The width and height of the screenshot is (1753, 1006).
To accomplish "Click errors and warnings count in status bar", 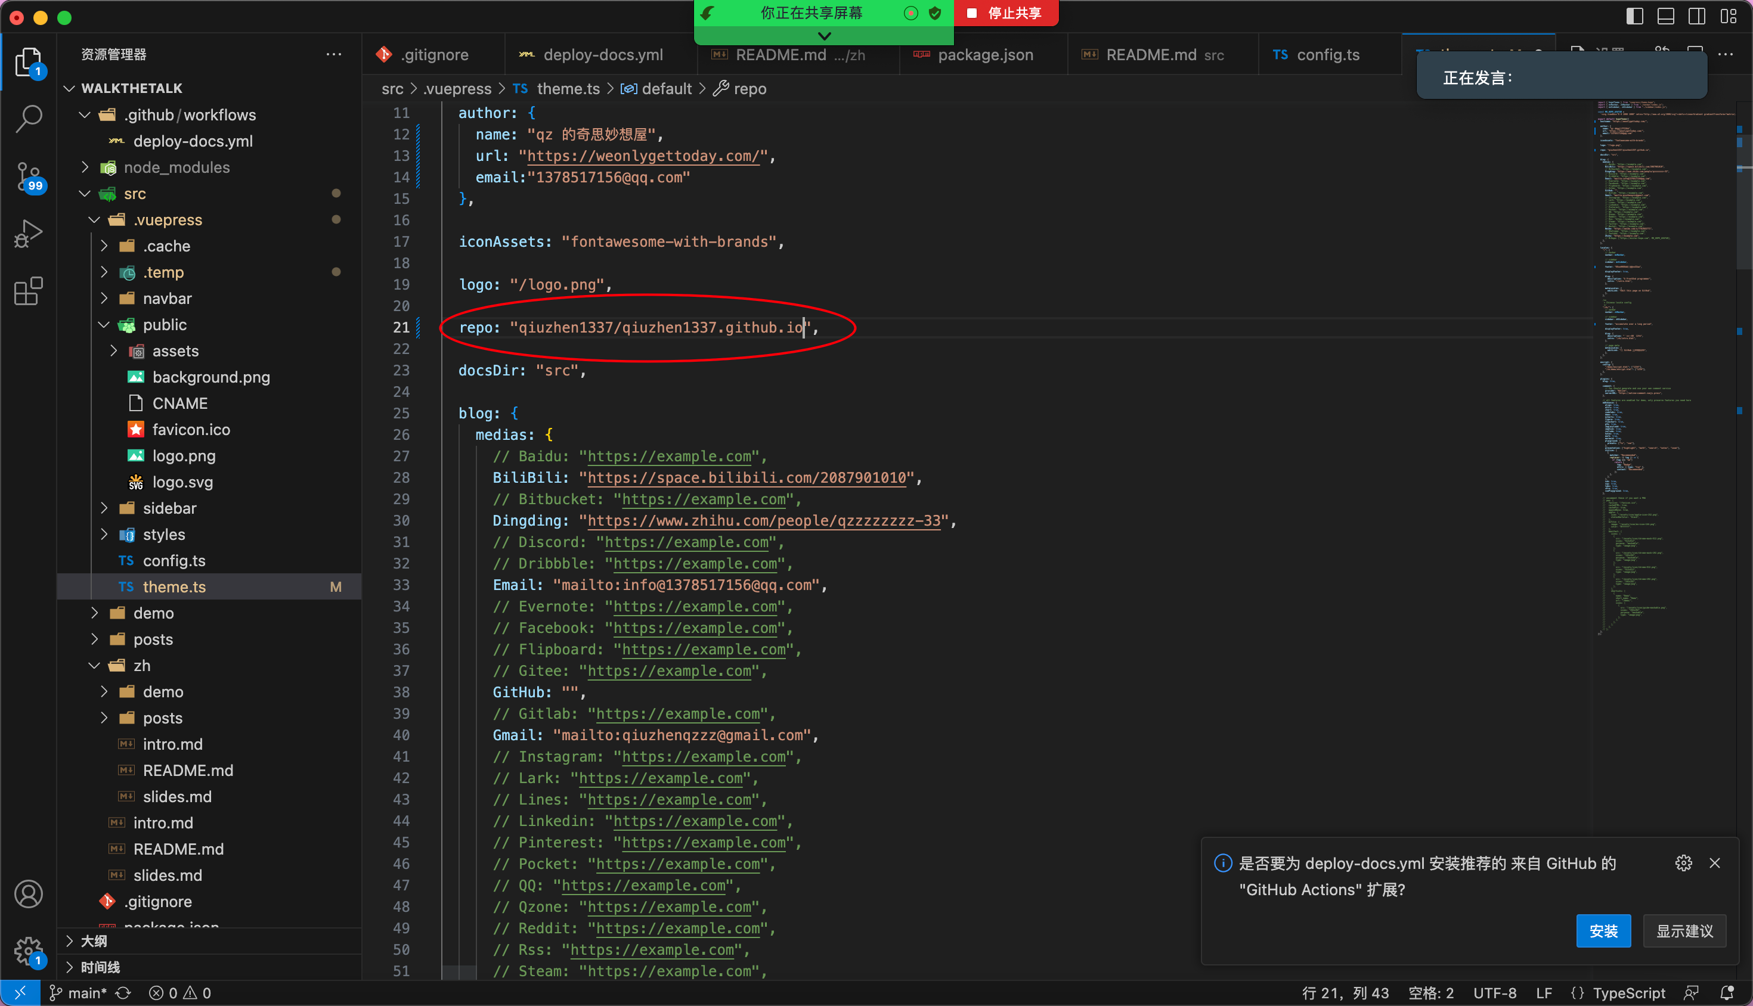I will 179,993.
